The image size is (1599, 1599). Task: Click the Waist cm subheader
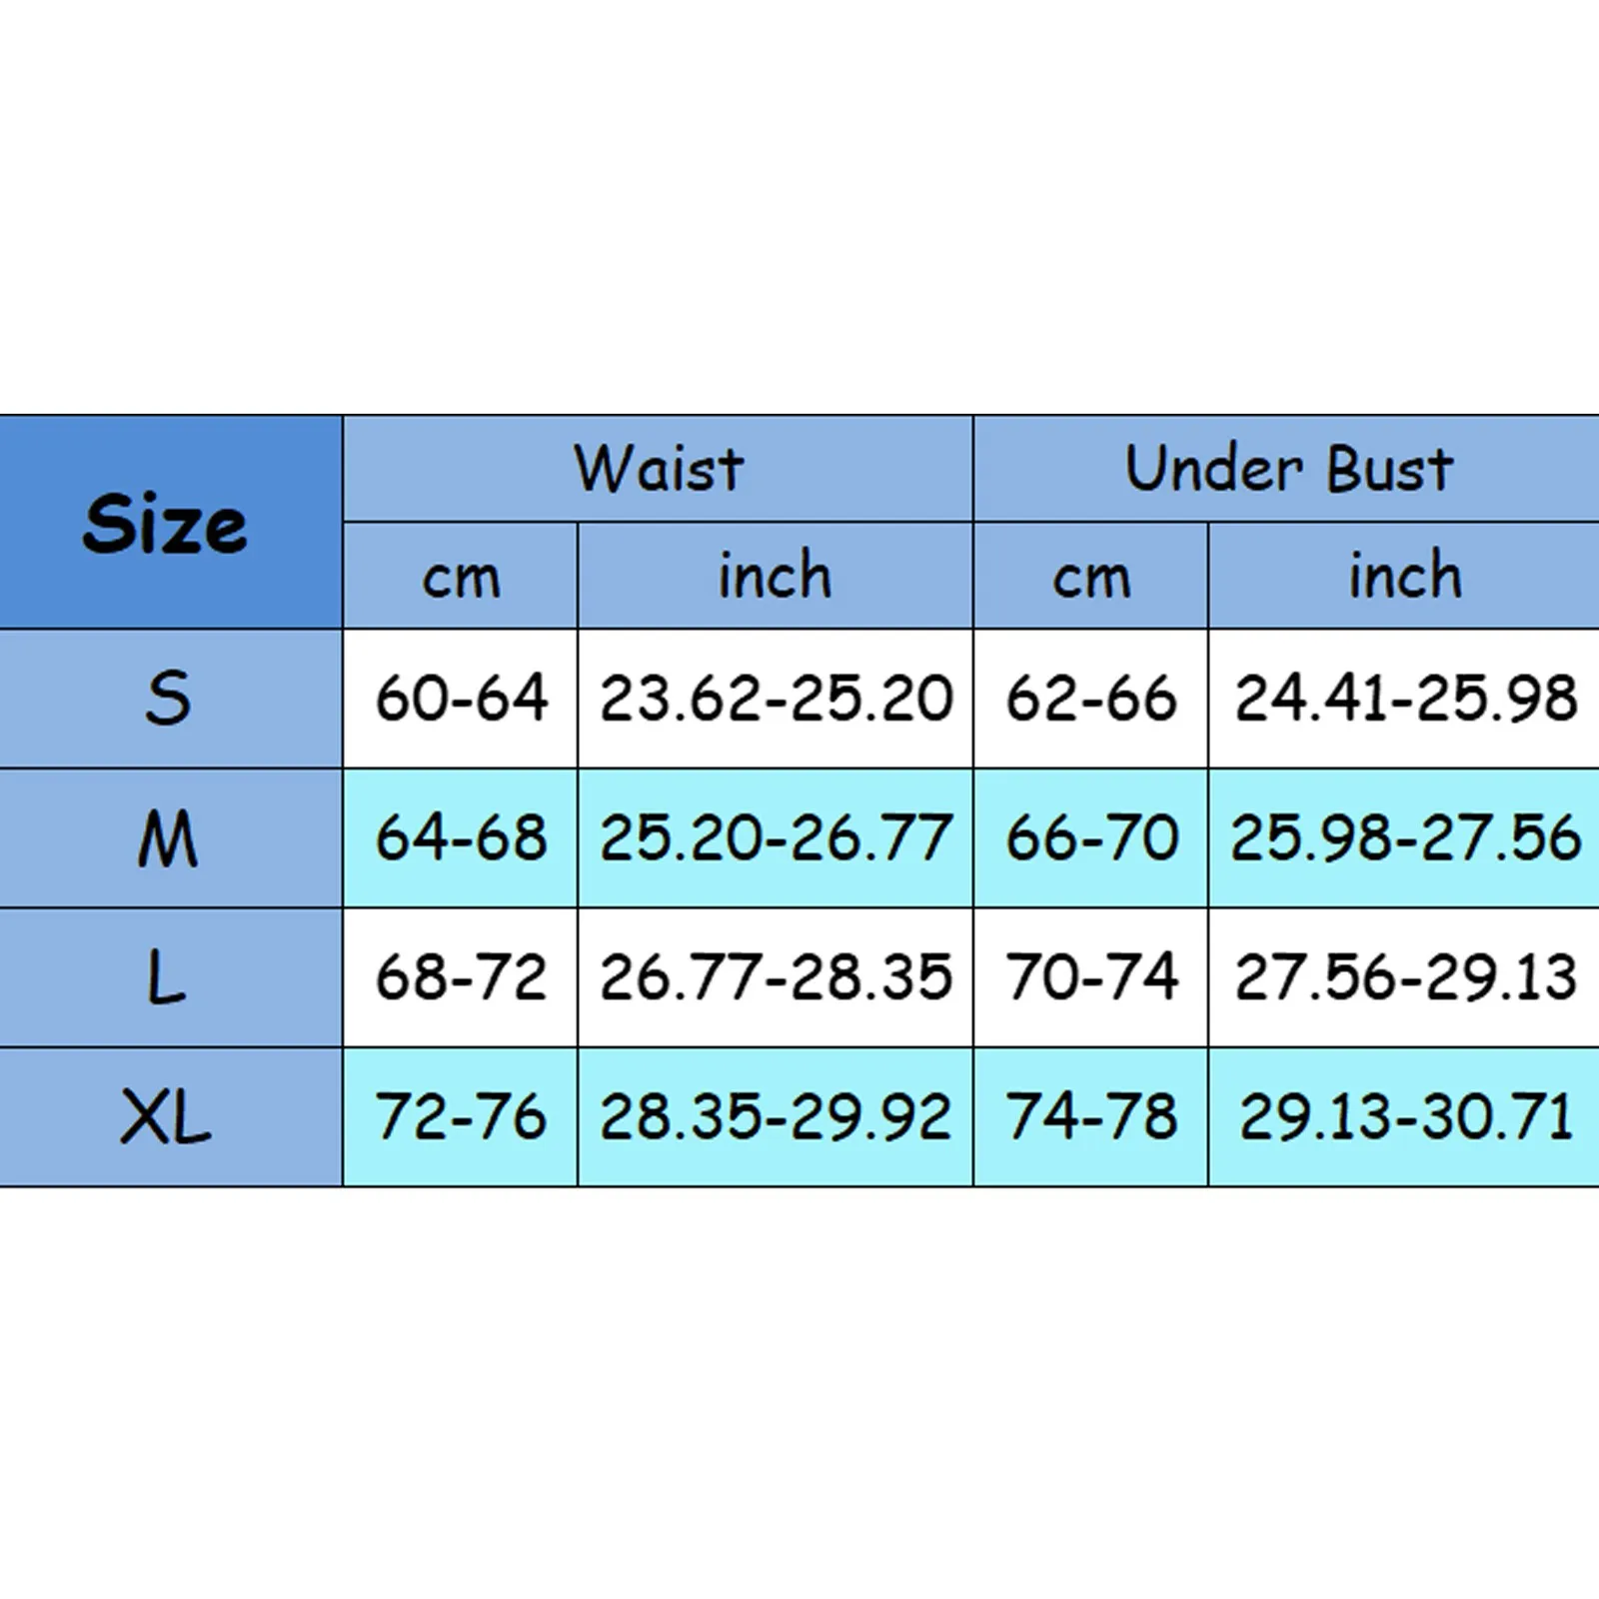point(461,576)
